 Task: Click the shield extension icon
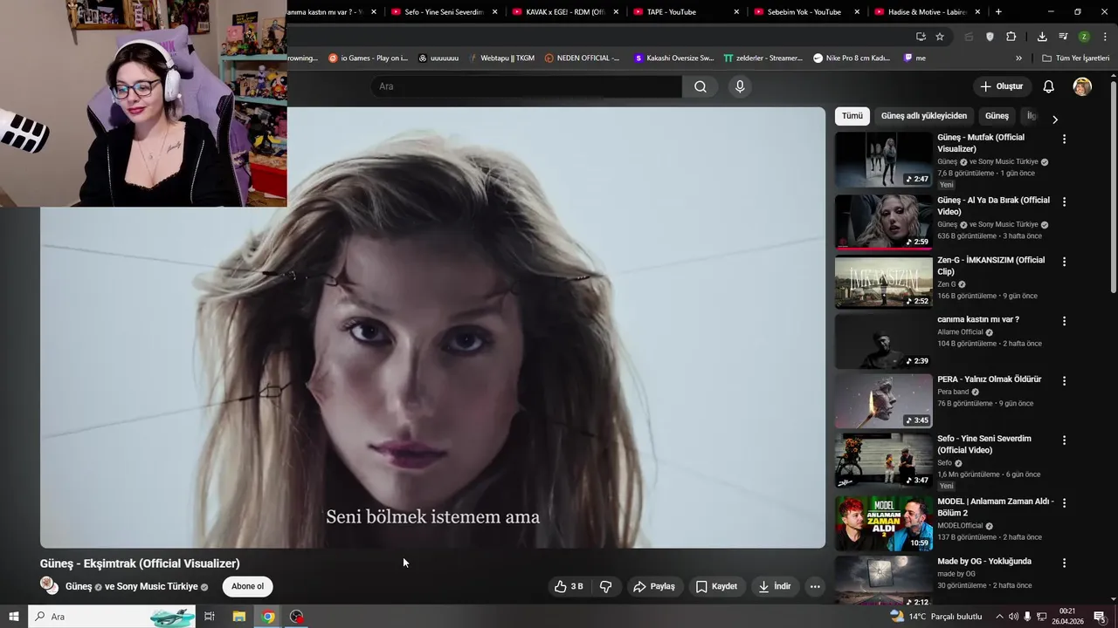point(990,37)
